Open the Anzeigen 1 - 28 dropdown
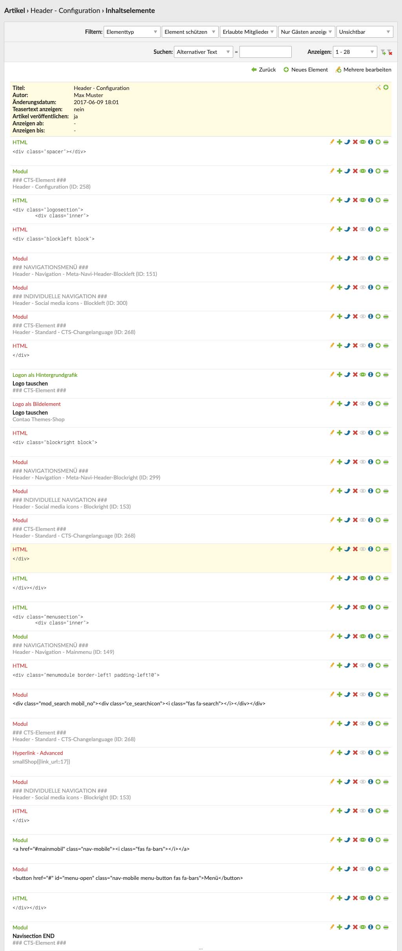402x951 pixels. click(355, 52)
